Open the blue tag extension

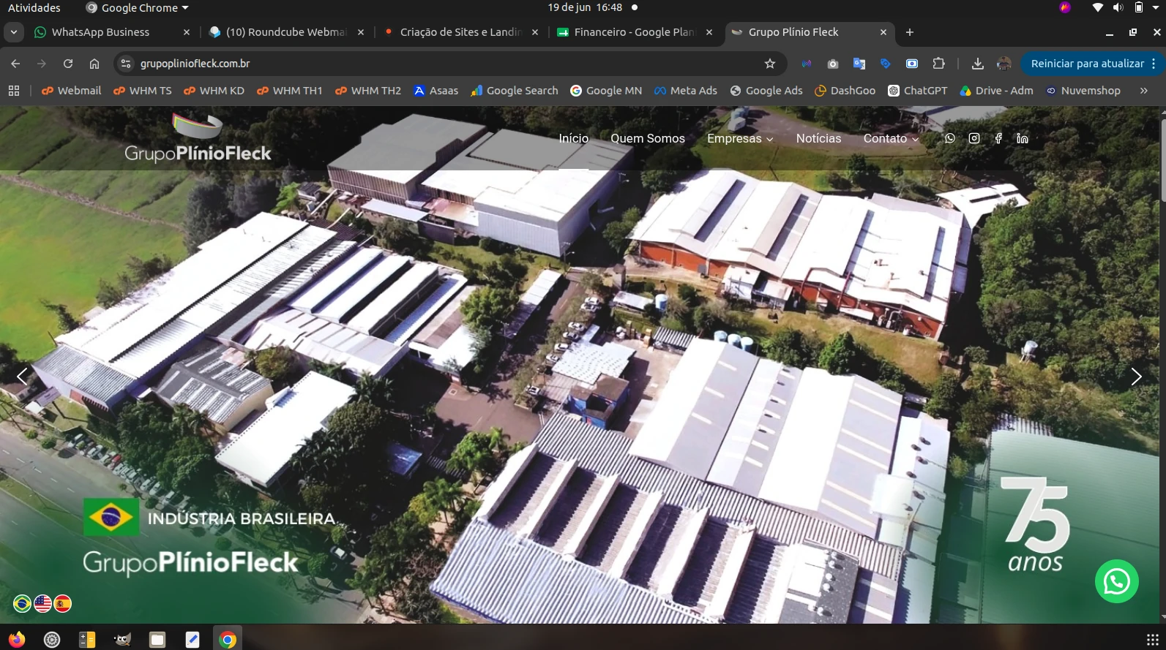tap(886, 64)
